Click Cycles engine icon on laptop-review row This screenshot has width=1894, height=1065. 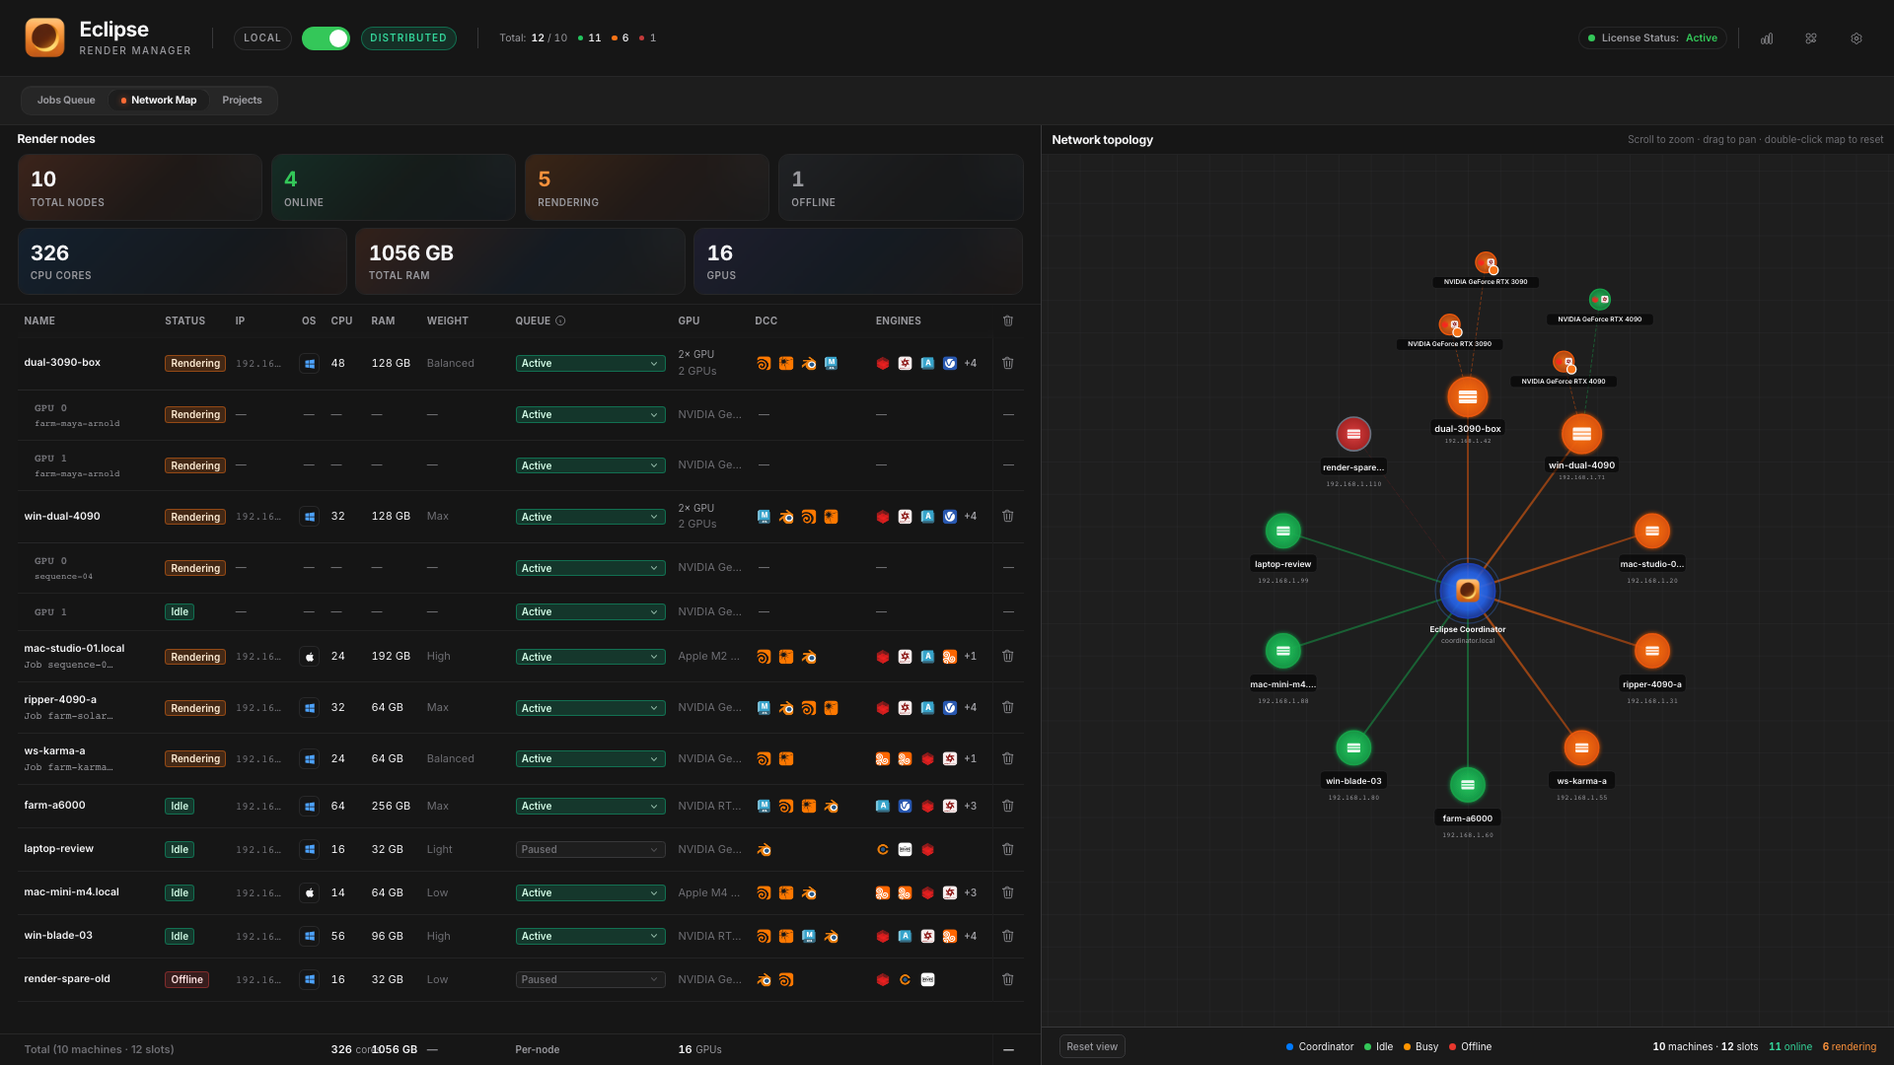pos(883,849)
